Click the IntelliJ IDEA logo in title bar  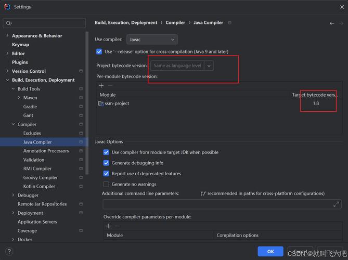(x=7, y=7)
